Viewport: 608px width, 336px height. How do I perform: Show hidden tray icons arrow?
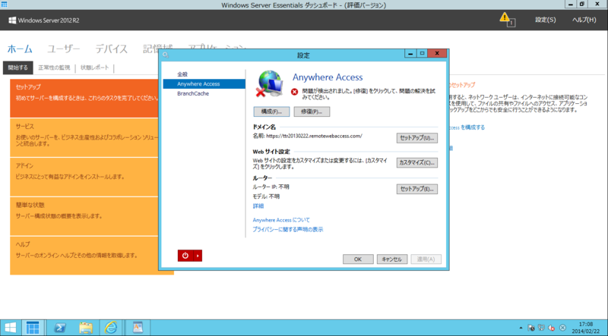(521, 328)
